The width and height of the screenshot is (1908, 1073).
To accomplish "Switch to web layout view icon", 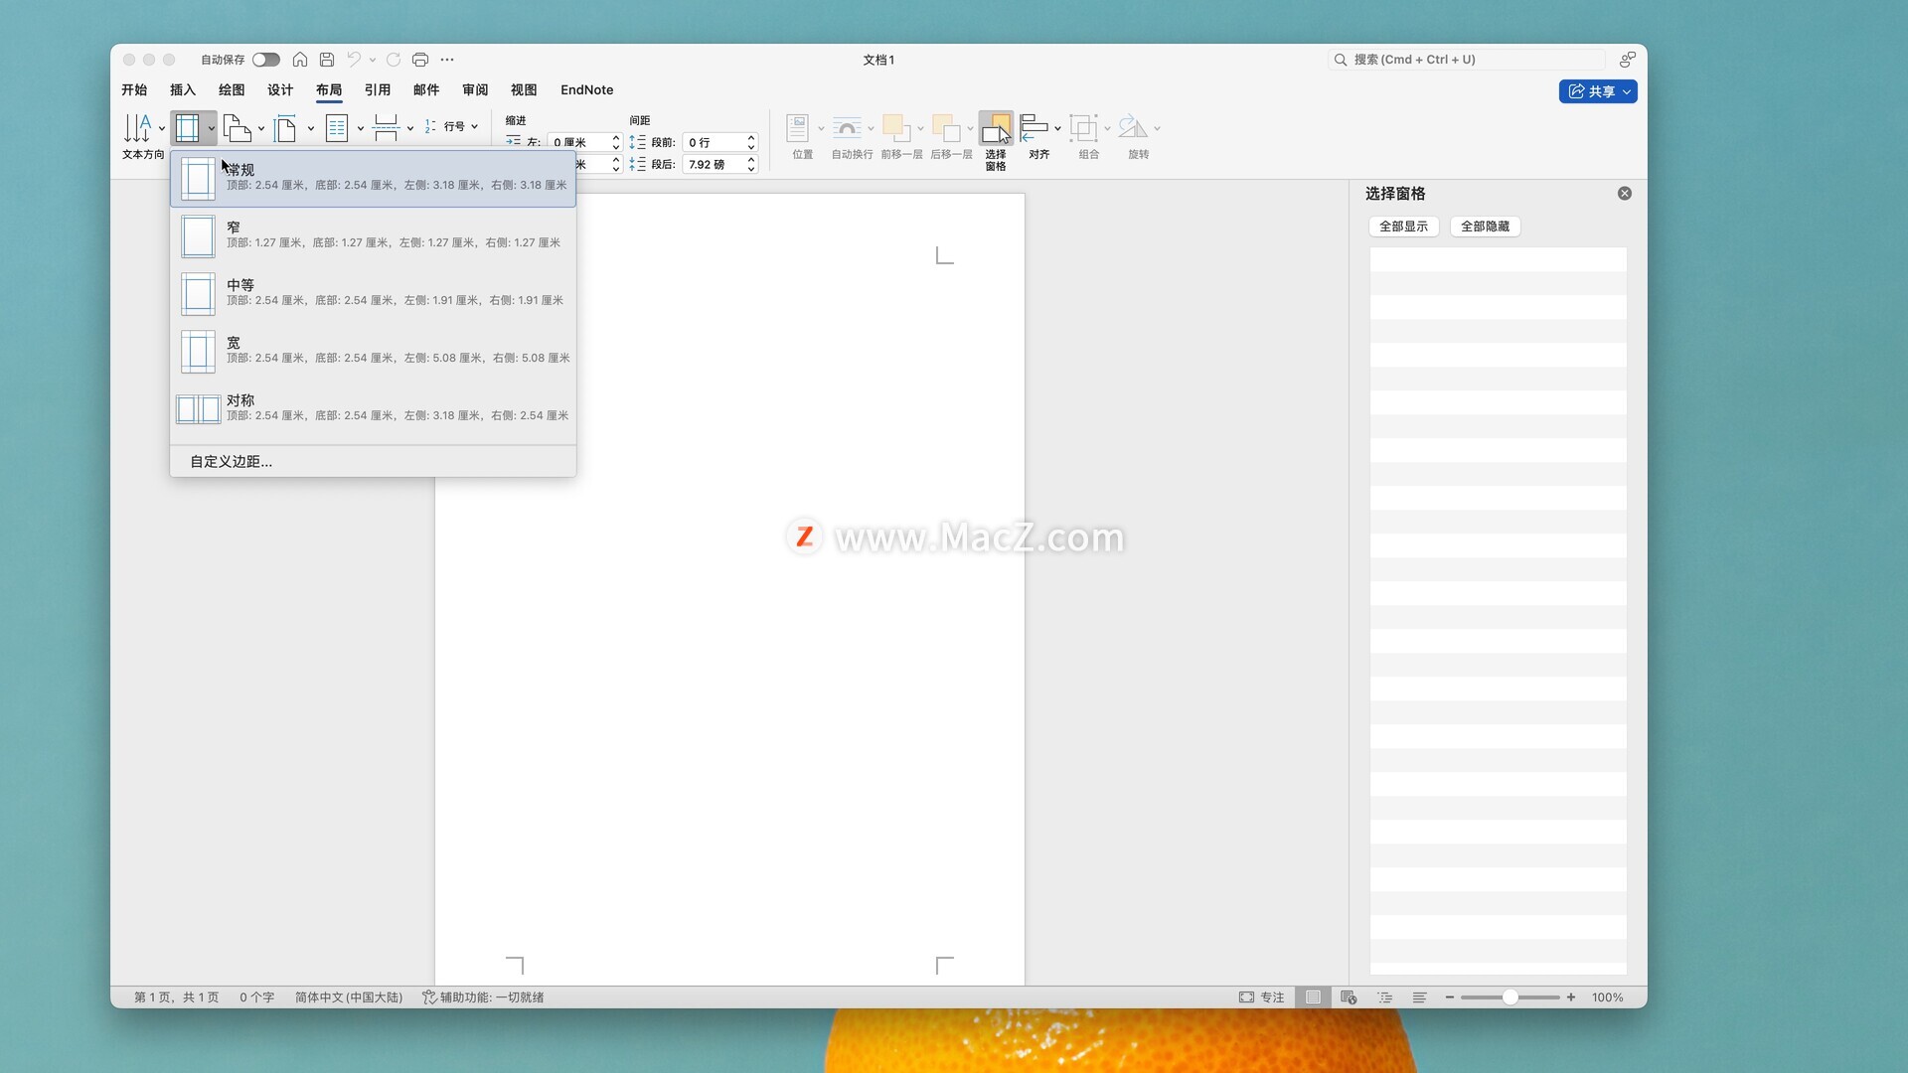I will [x=1349, y=997].
